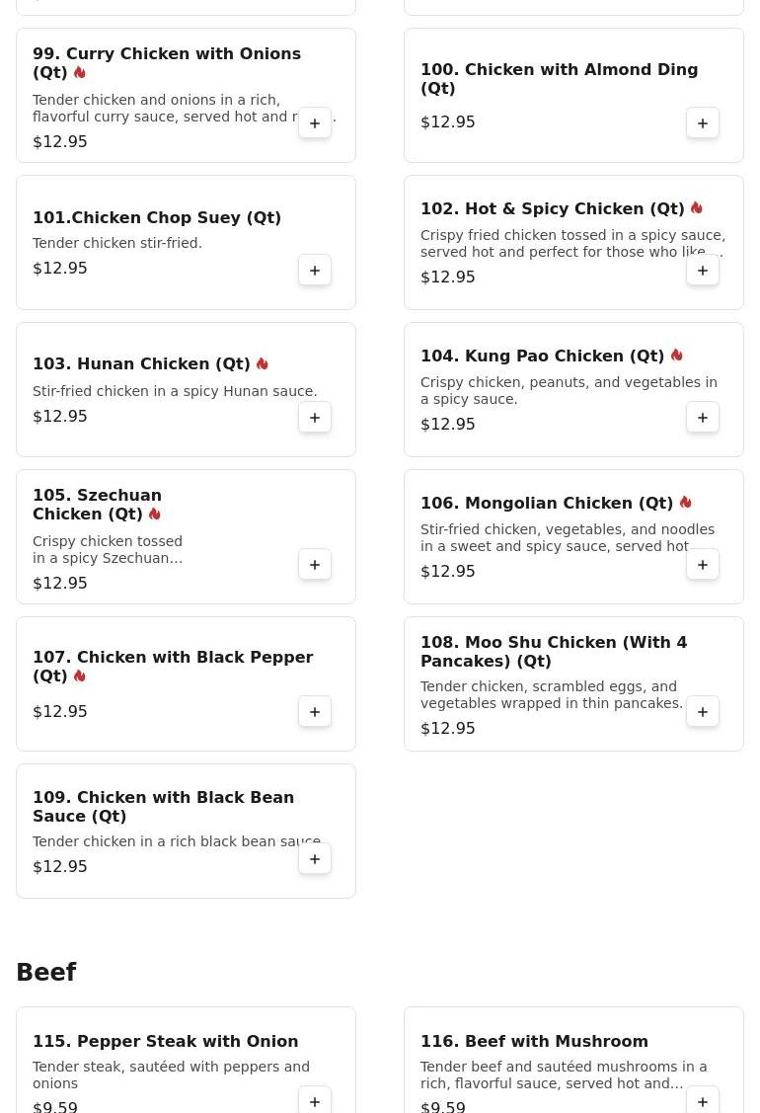Viewport: 760px width, 1113px height.
Task: Open 101.Chicken Chop Suey item name
Action: (x=157, y=218)
